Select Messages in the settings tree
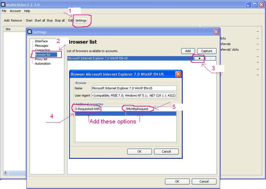The height and width of the screenshot is (189, 266). 42,46
